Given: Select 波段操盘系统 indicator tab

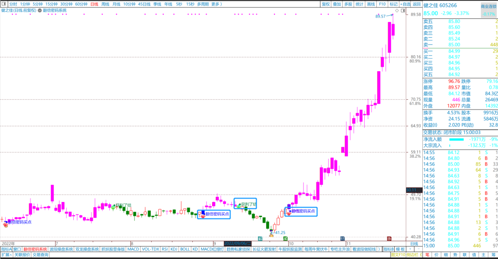Looking at the screenshot, I should click(61, 249).
